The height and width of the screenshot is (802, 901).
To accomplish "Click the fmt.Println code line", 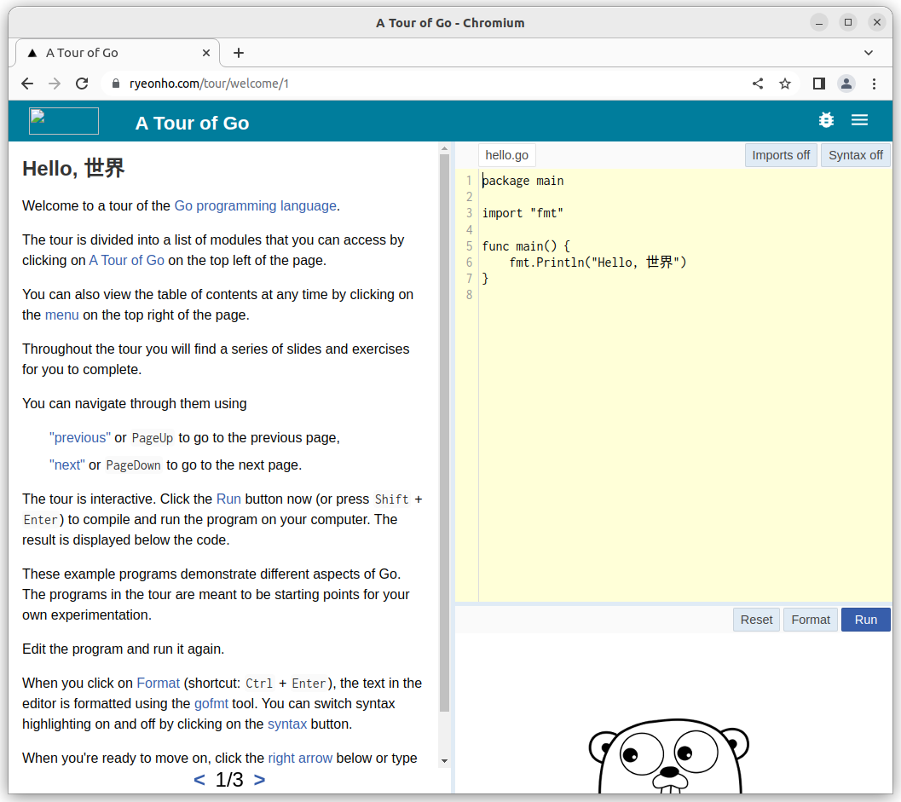I will pyautogui.click(x=598, y=263).
